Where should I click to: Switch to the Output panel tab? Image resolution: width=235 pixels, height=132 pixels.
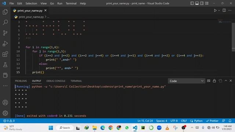coord(36,81)
